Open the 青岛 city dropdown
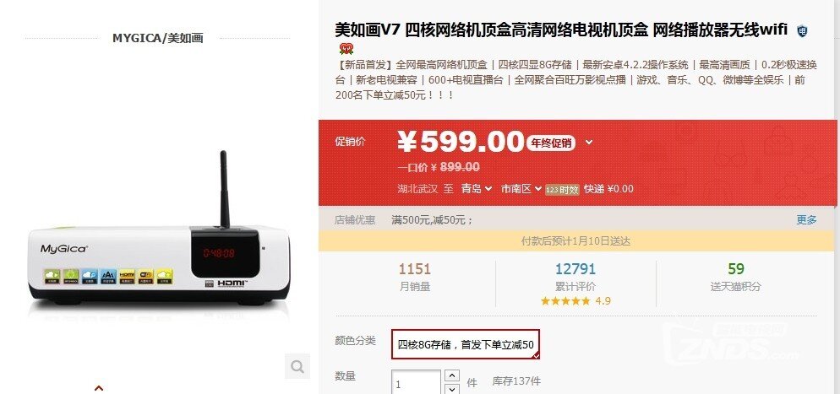 tap(477, 189)
